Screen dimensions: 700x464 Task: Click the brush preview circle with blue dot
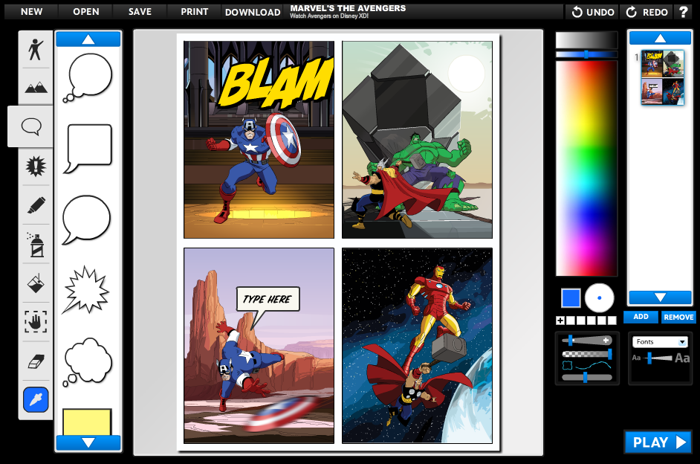click(599, 298)
